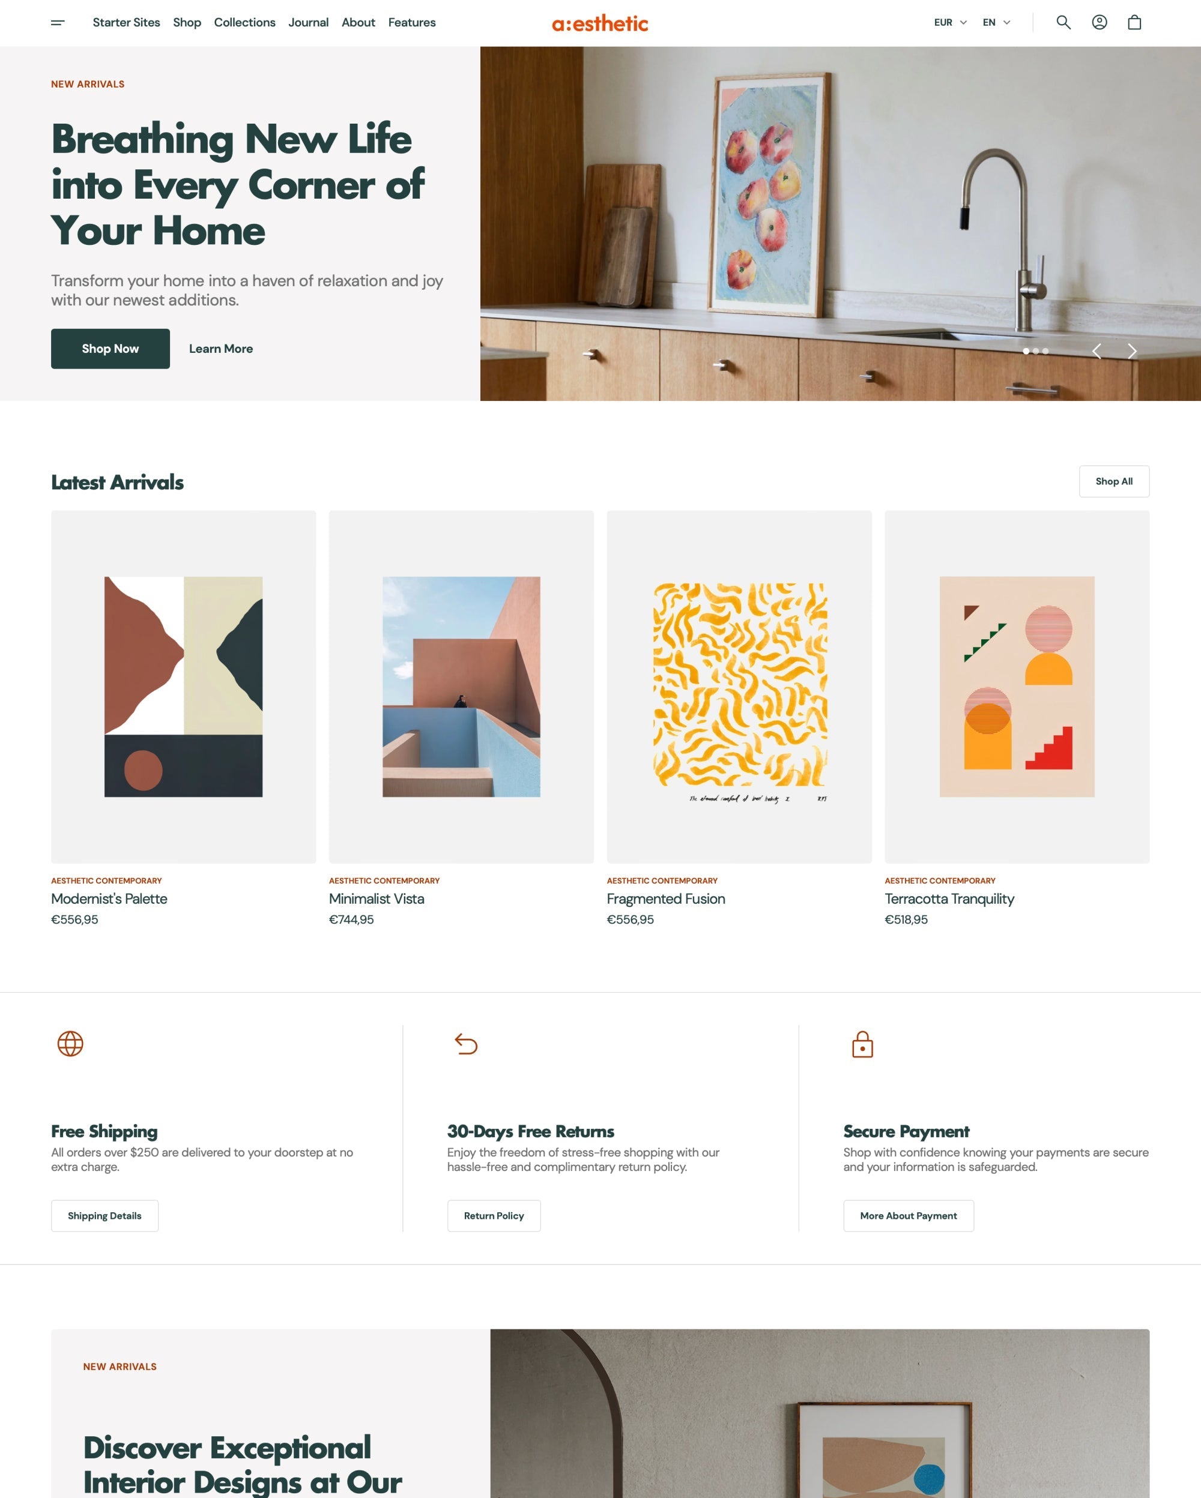Click the secure payment lock icon

pyautogui.click(x=863, y=1044)
